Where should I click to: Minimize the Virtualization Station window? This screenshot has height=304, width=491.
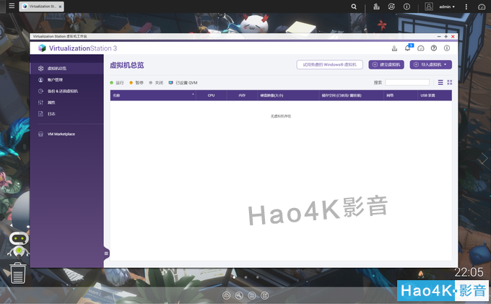[x=439, y=37]
